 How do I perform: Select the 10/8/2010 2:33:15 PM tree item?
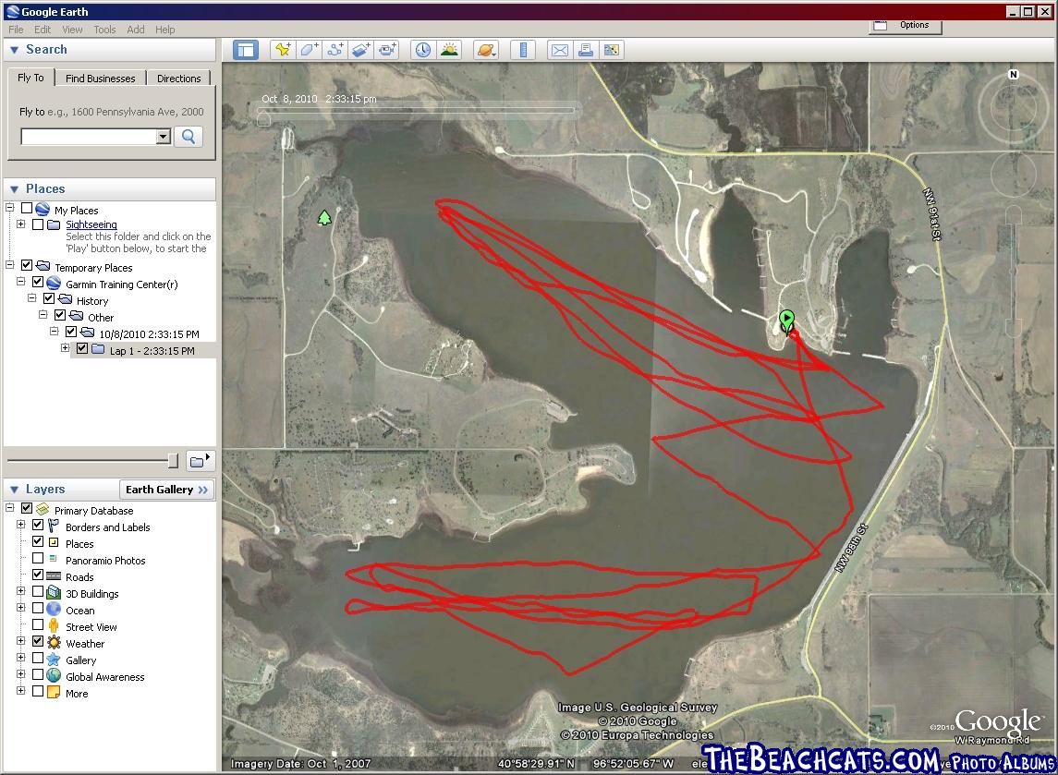149,334
